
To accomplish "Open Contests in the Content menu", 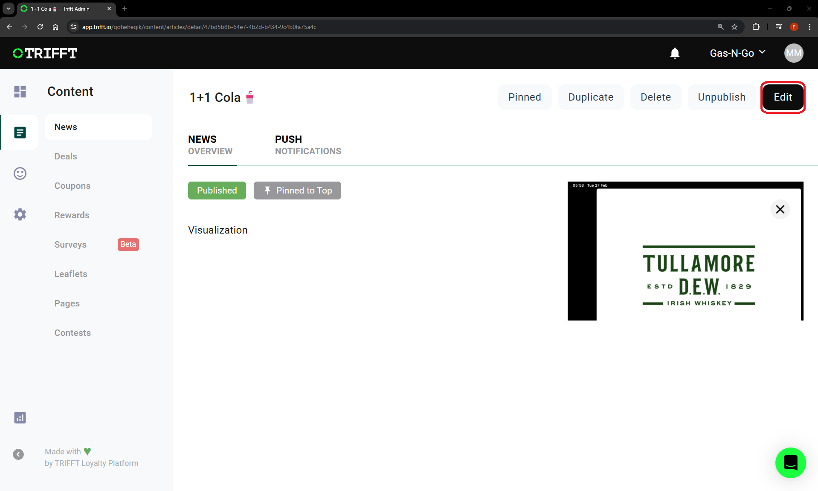I will click(x=73, y=333).
